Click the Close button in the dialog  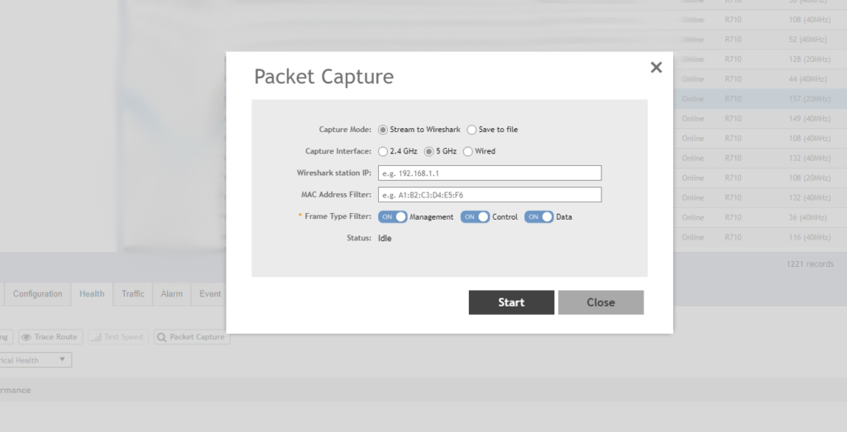pyautogui.click(x=601, y=302)
